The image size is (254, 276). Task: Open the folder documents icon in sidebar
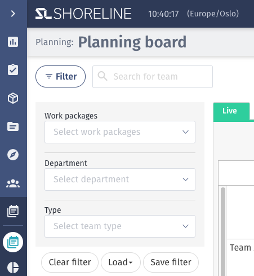[13, 126]
